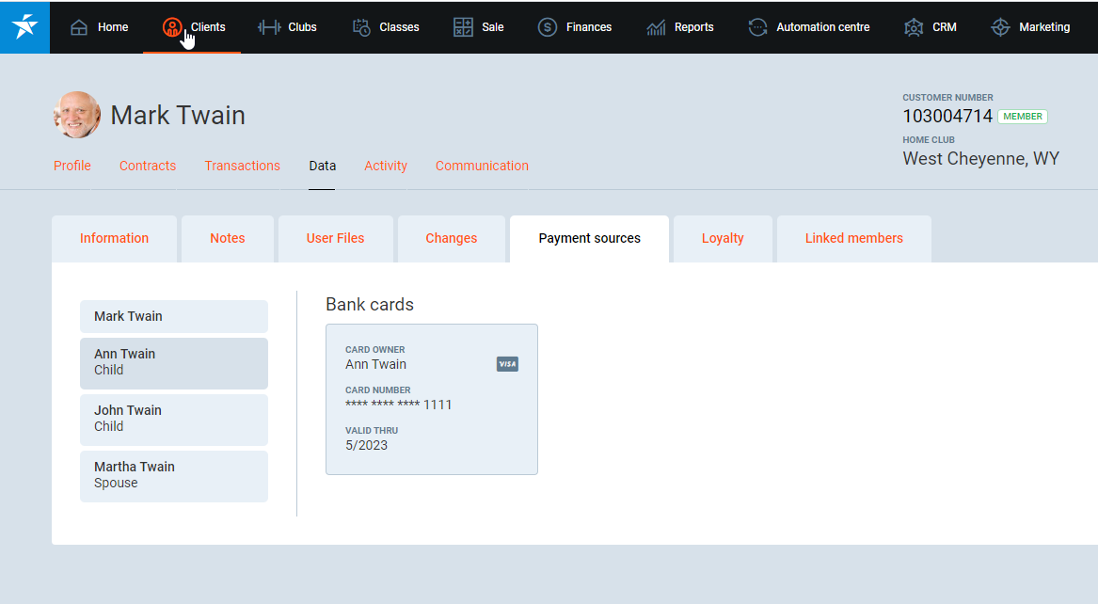This screenshot has width=1098, height=604.
Task: Open Sale calculator icon
Action: 463,27
